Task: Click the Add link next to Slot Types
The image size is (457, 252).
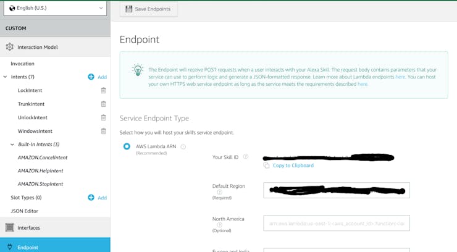Action: click(102, 198)
